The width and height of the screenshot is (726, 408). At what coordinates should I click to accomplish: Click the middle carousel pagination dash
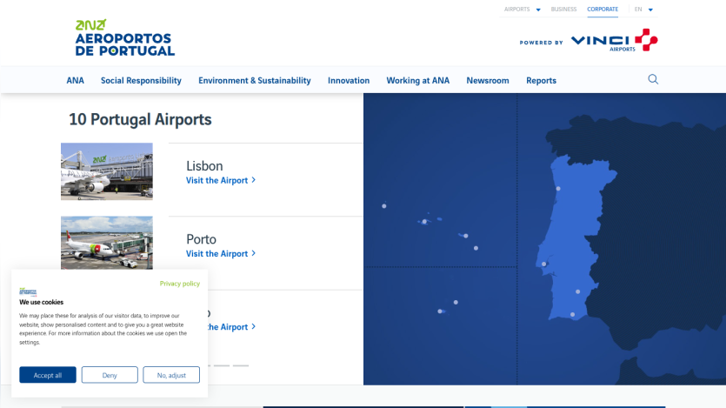click(222, 365)
